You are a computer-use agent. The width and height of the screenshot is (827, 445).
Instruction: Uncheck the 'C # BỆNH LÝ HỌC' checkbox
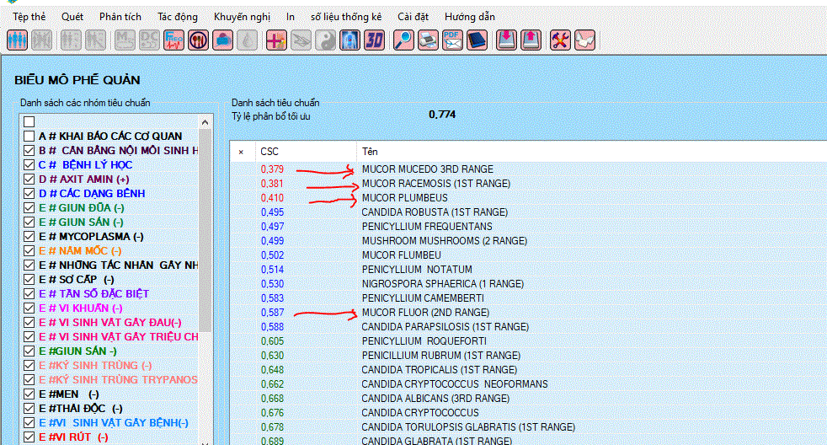pyautogui.click(x=29, y=165)
